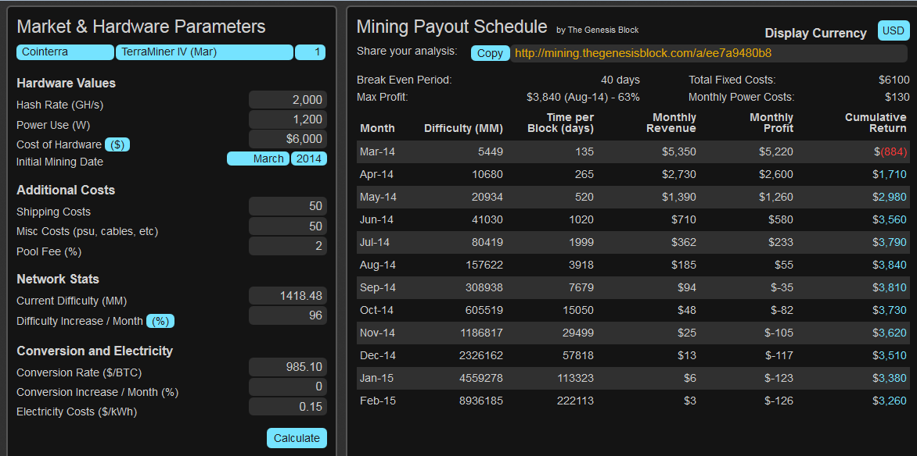
Task: Click the $2,600 monthly profit for Apr-14
Action: [x=776, y=174]
